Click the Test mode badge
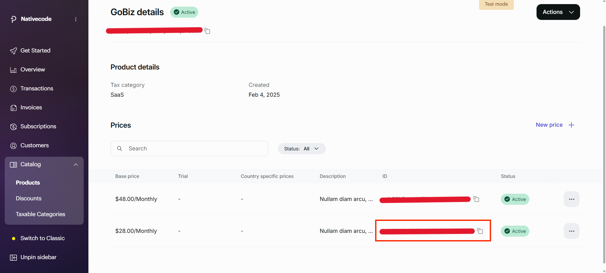 coord(496,4)
